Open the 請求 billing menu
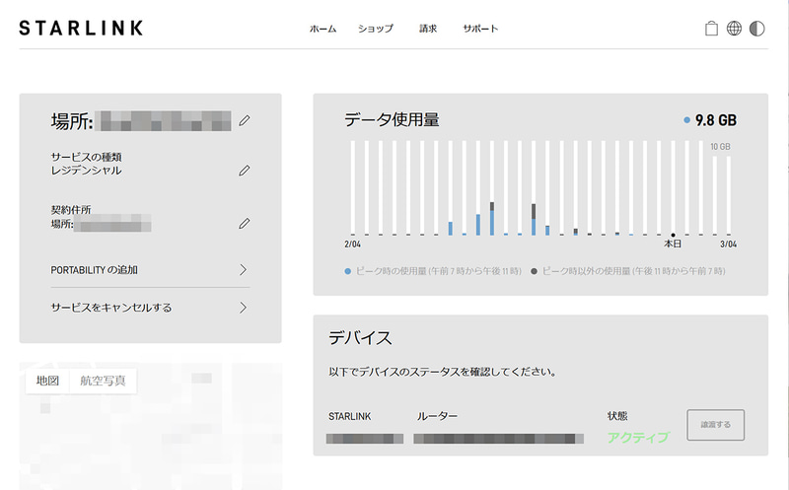Screen dimensions: 789x490 428,29
